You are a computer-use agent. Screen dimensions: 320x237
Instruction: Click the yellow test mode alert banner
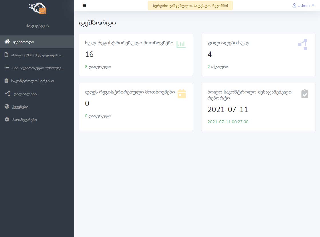click(190, 5)
